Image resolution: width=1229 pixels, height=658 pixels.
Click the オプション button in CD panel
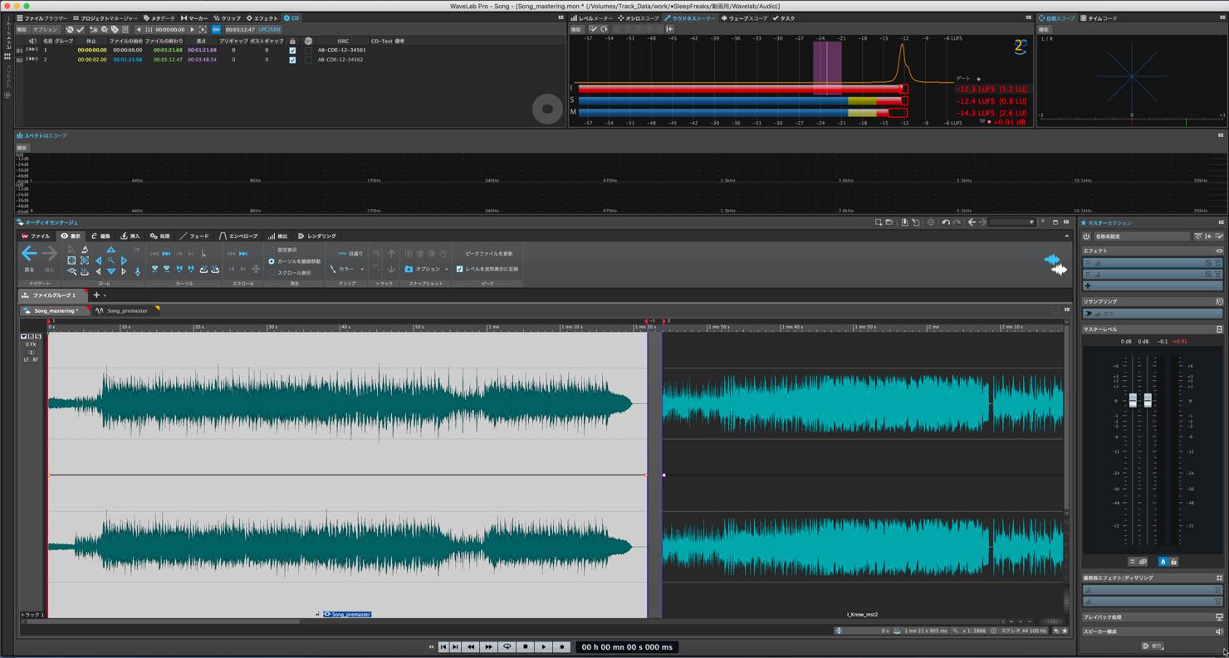(x=45, y=29)
